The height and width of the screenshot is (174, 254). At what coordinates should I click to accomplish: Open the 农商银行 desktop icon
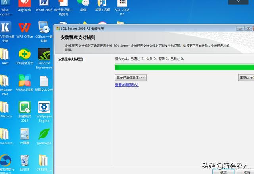(x=6, y=164)
